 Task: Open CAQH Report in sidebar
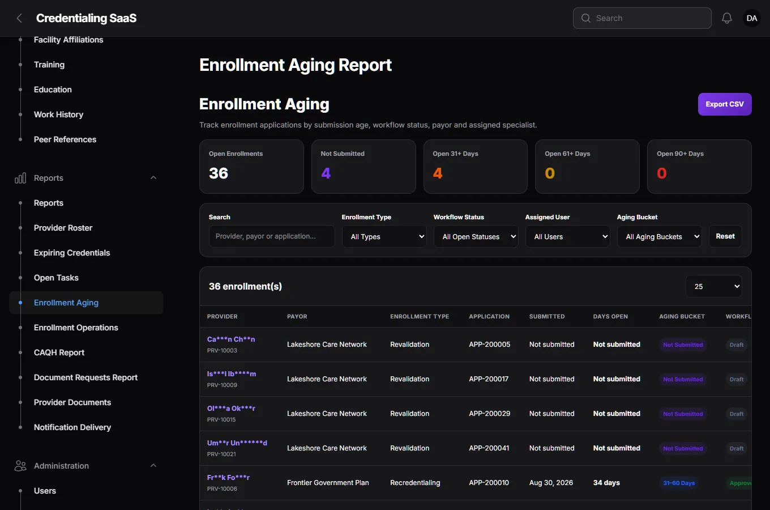59,352
